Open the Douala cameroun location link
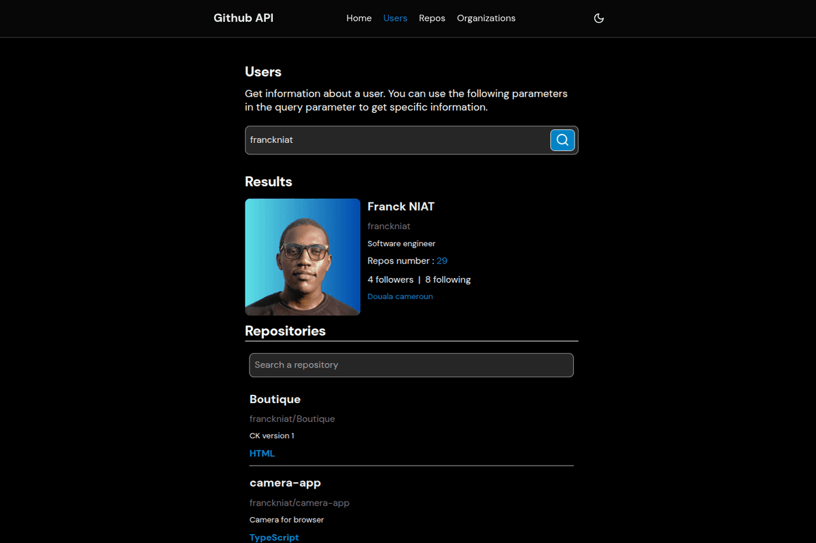 click(400, 296)
